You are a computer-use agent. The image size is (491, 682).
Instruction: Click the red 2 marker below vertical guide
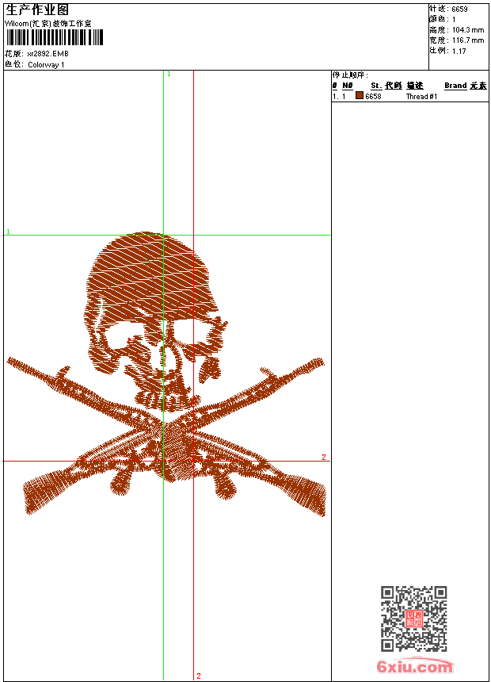[x=199, y=676]
